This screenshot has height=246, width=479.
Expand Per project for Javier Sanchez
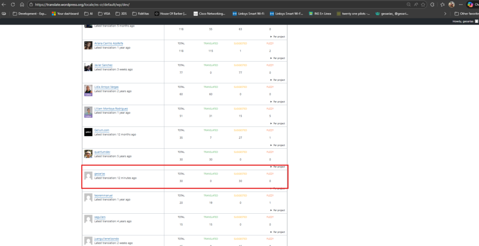pyautogui.click(x=277, y=80)
